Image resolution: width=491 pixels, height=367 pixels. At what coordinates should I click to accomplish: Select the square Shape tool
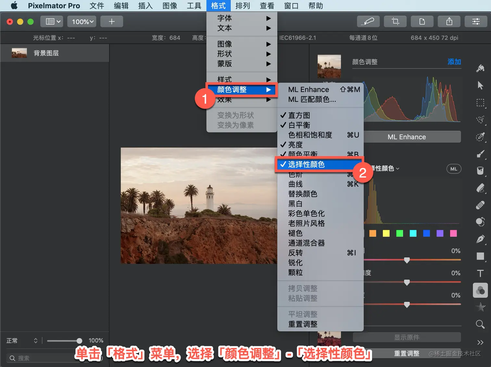click(x=480, y=256)
